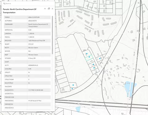The height and width of the screenshot is (115, 148).
Task: Click the MCITY value Winston Salem
Action: [33, 48]
